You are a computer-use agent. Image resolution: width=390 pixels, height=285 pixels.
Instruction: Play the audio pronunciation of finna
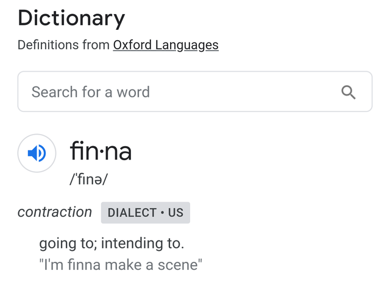tap(37, 153)
